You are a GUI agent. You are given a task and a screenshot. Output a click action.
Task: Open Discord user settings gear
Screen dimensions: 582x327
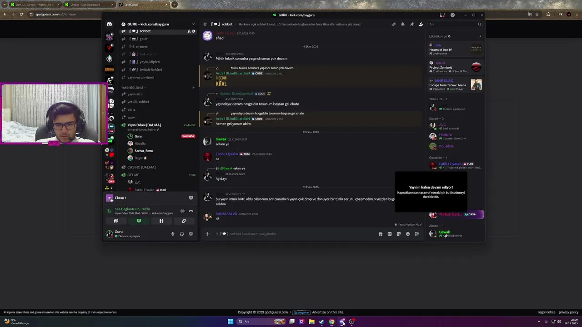tap(191, 234)
